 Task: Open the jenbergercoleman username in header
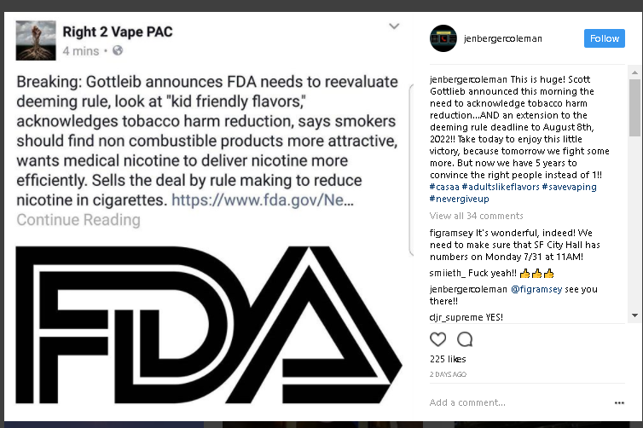(x=504, y=39)
